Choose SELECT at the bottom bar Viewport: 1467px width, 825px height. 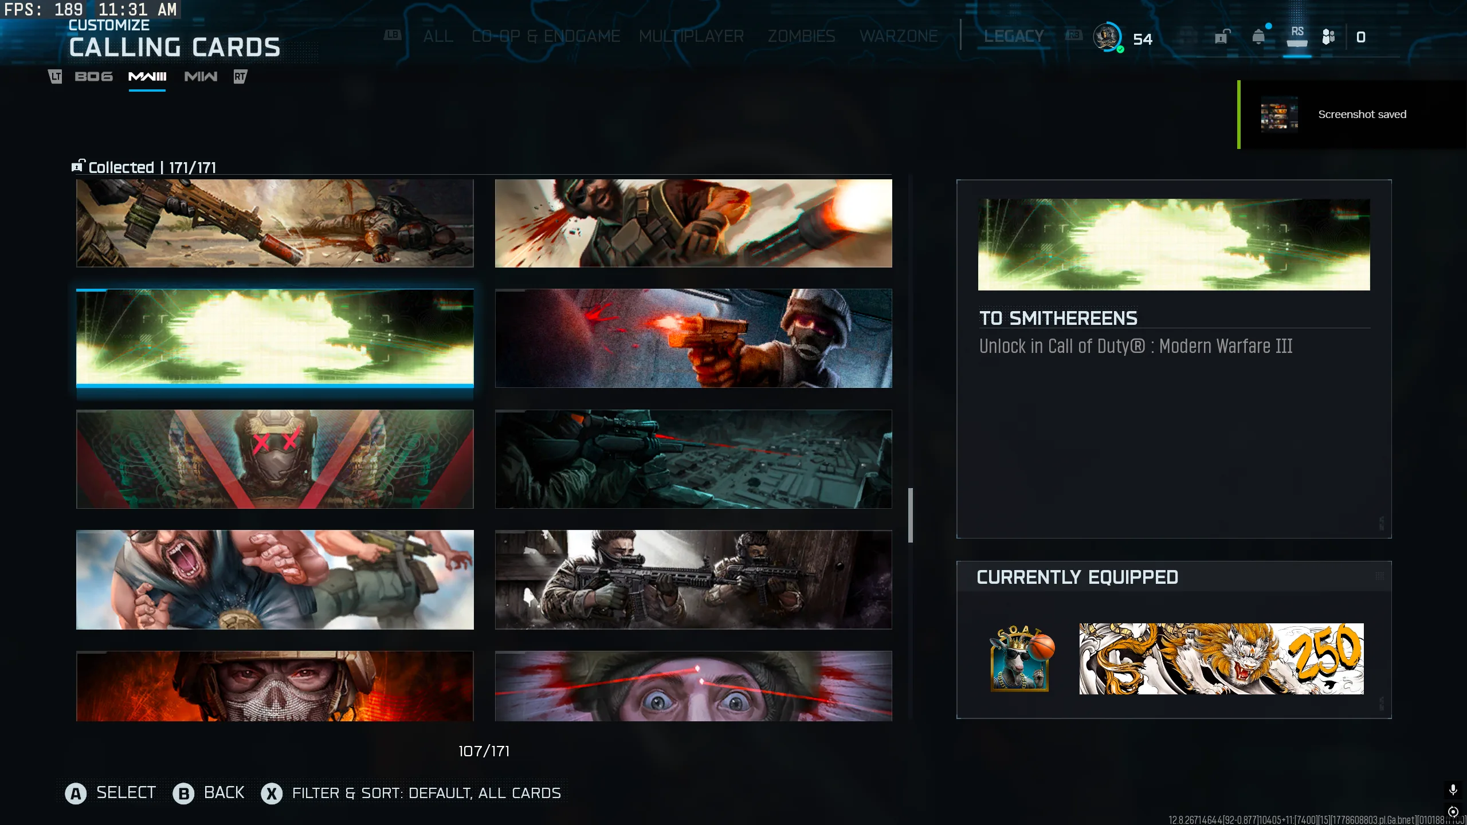[126, 793]
